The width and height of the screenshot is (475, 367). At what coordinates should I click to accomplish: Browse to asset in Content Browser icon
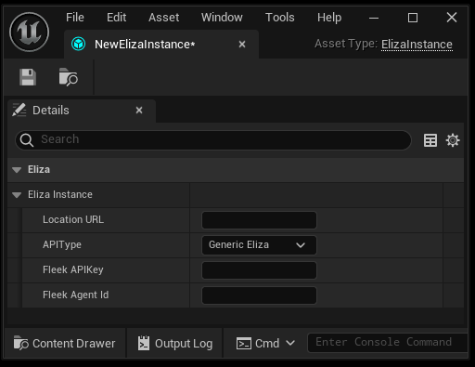tap(69, 77)
